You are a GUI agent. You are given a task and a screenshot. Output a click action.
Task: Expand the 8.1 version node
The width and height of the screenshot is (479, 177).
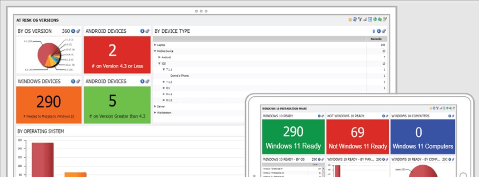[164, 88]
